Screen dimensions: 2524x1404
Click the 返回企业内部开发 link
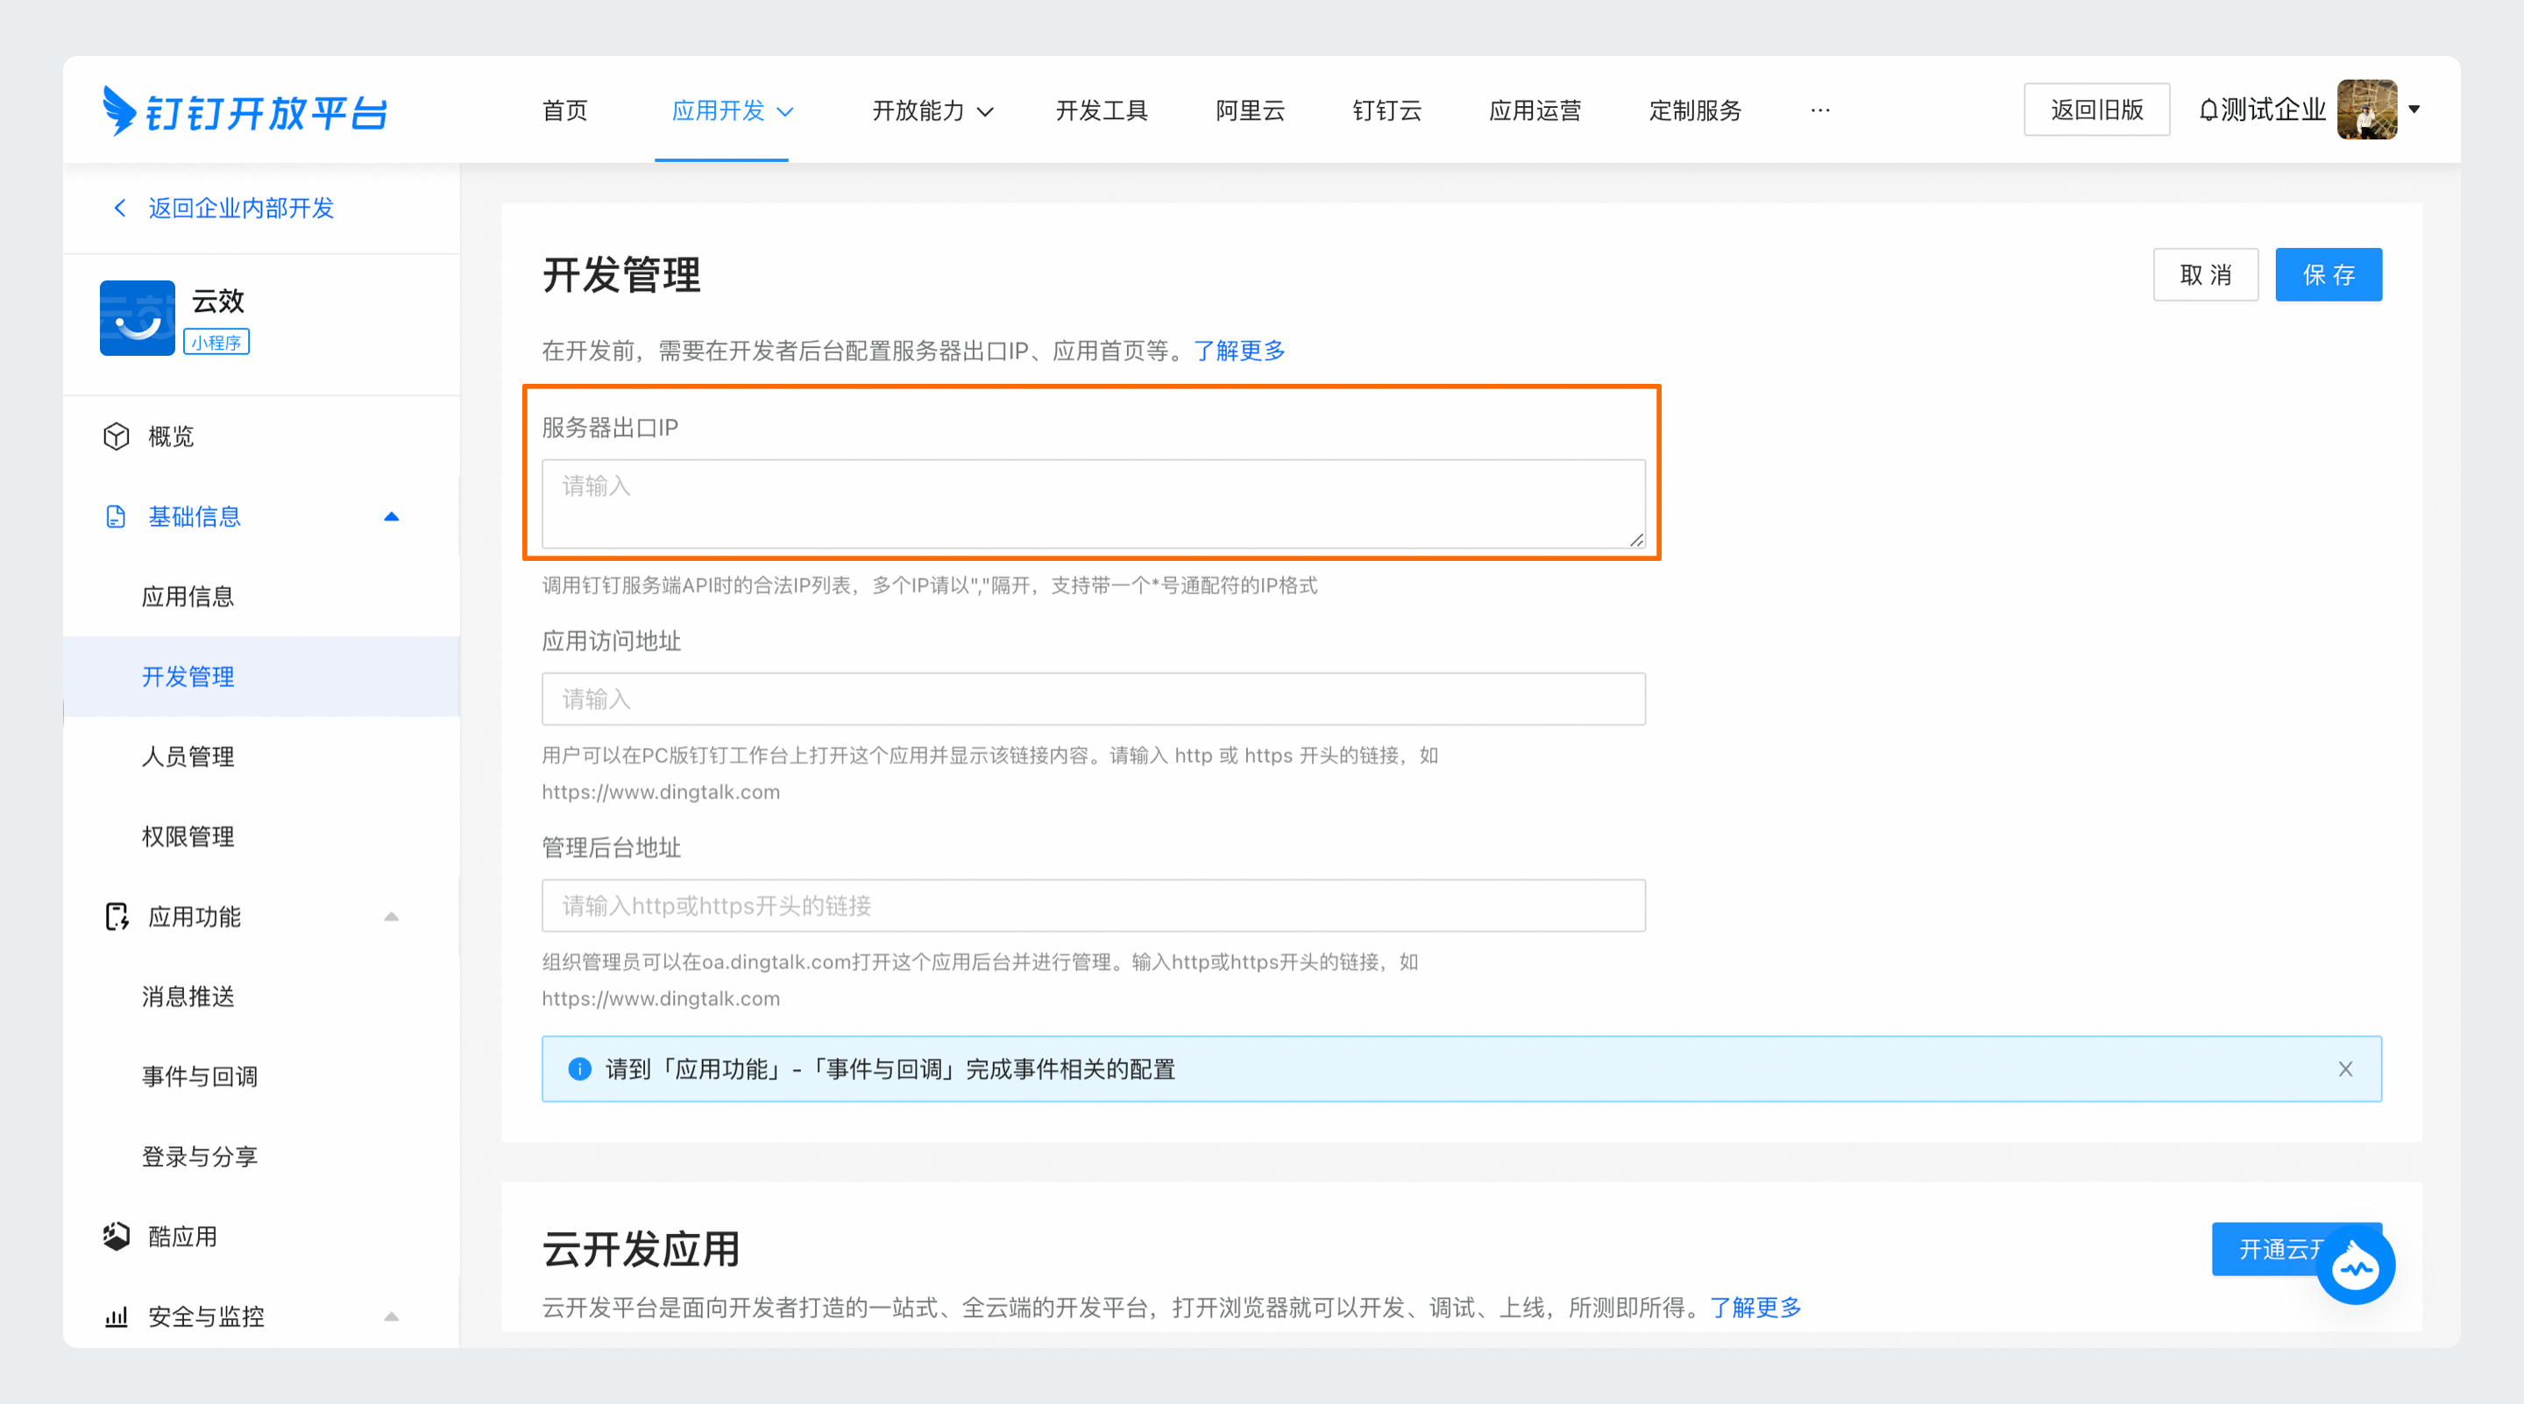coord(241,208)
